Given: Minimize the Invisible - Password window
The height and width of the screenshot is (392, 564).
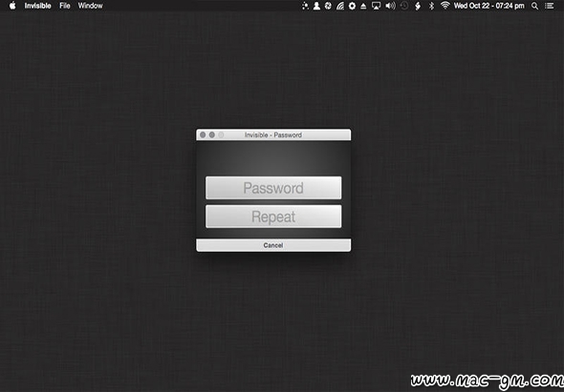Looking at the screenshot, I should [x=212, y=134].
